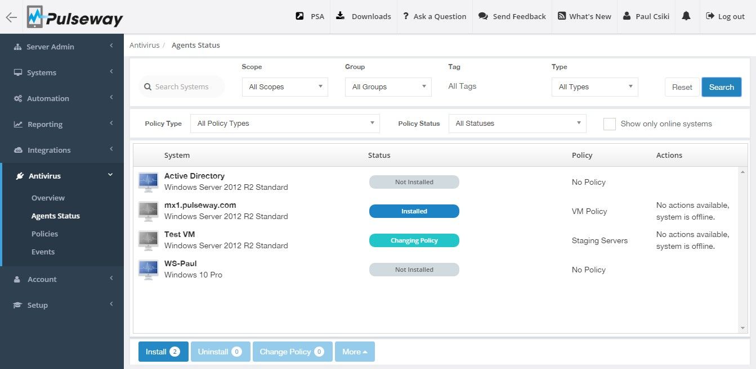This screenshot has height=369, width=756.
Task: Click the mx1.pulseway.com system monitor icon
Action: point(148,211)
